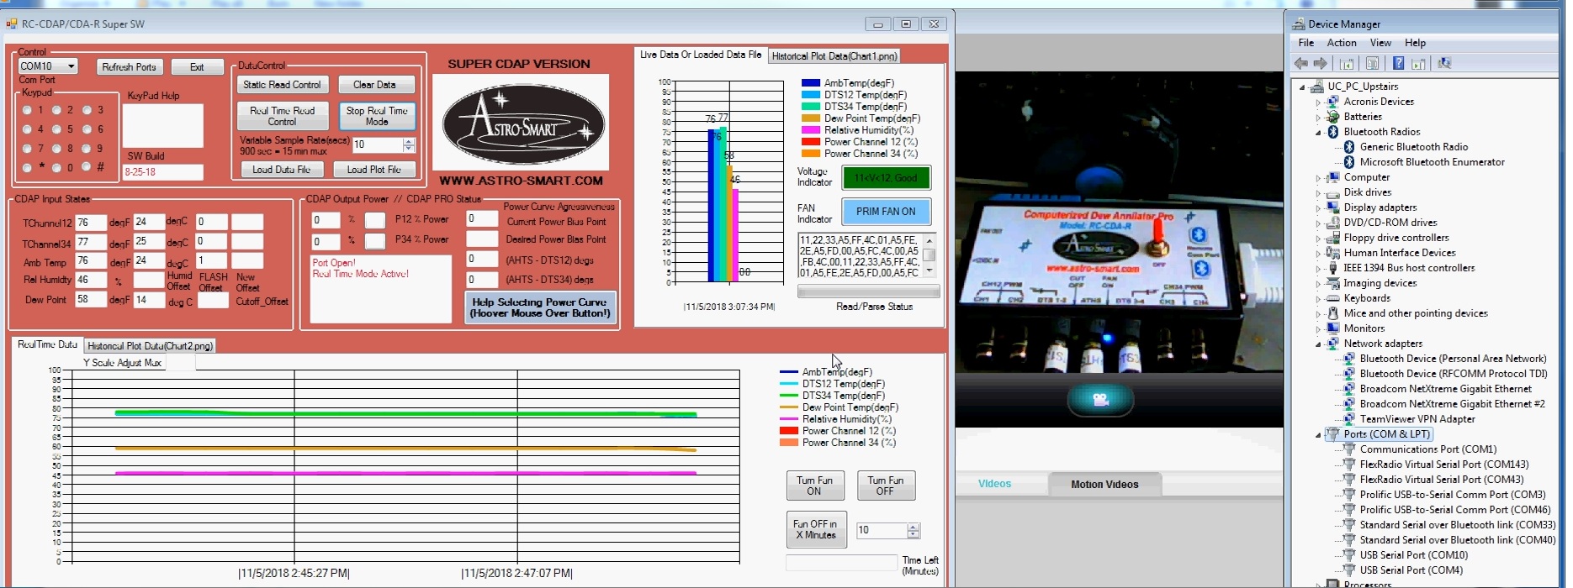Click the blue Help question-mark toolbar icon
The height and width of the screenshot is (588, 1573).
click(x=1398, y=63)
